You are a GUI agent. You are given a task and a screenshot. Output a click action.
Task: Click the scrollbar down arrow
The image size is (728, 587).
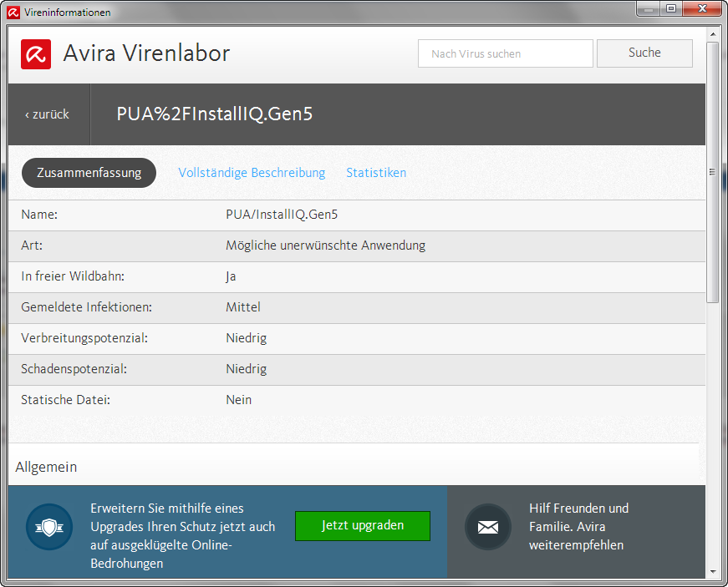click(713, 572)
